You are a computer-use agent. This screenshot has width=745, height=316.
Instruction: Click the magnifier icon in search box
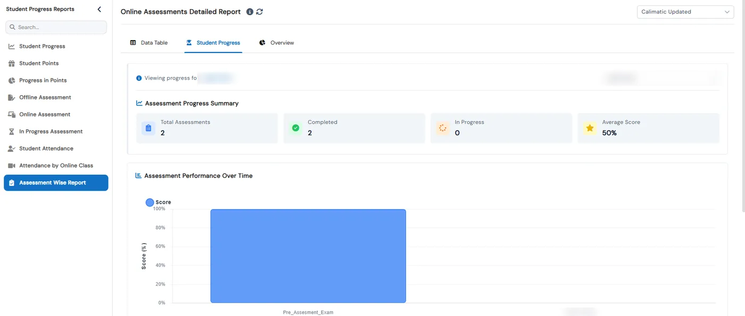click(12, 27)
